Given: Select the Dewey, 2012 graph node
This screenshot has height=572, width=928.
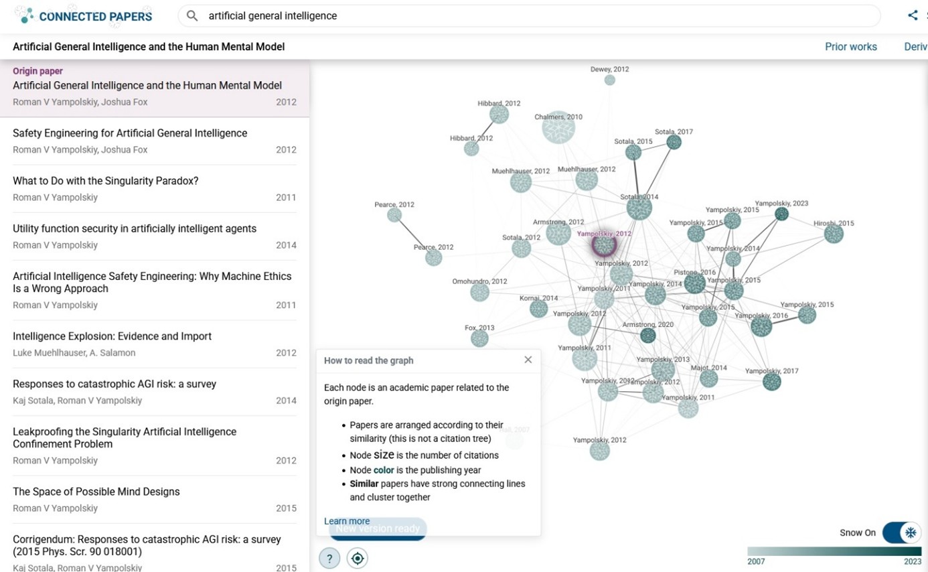Looking at the screenshot, I should point(609,80).
